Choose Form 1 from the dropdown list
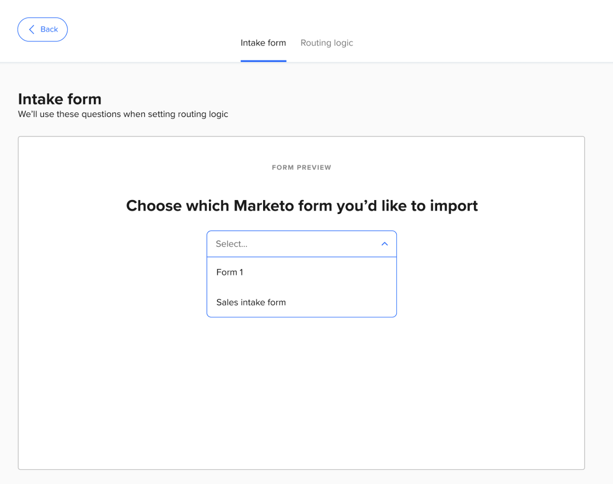 229,272
